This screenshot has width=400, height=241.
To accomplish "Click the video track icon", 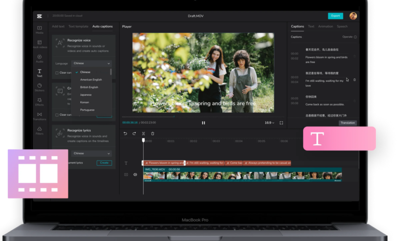I will pos(126,174).
